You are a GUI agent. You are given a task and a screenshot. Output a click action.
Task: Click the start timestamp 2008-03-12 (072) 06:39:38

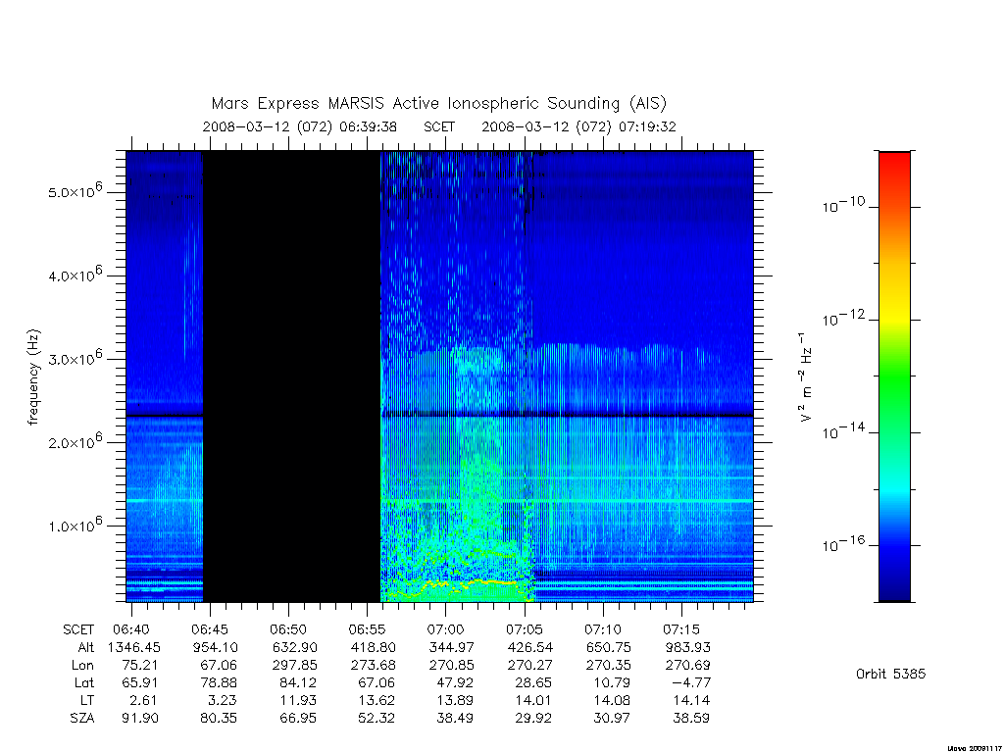(x=300, y=126)
